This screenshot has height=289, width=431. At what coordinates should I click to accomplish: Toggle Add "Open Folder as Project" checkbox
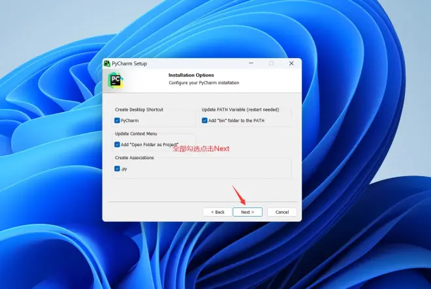[x=117, y=145]
